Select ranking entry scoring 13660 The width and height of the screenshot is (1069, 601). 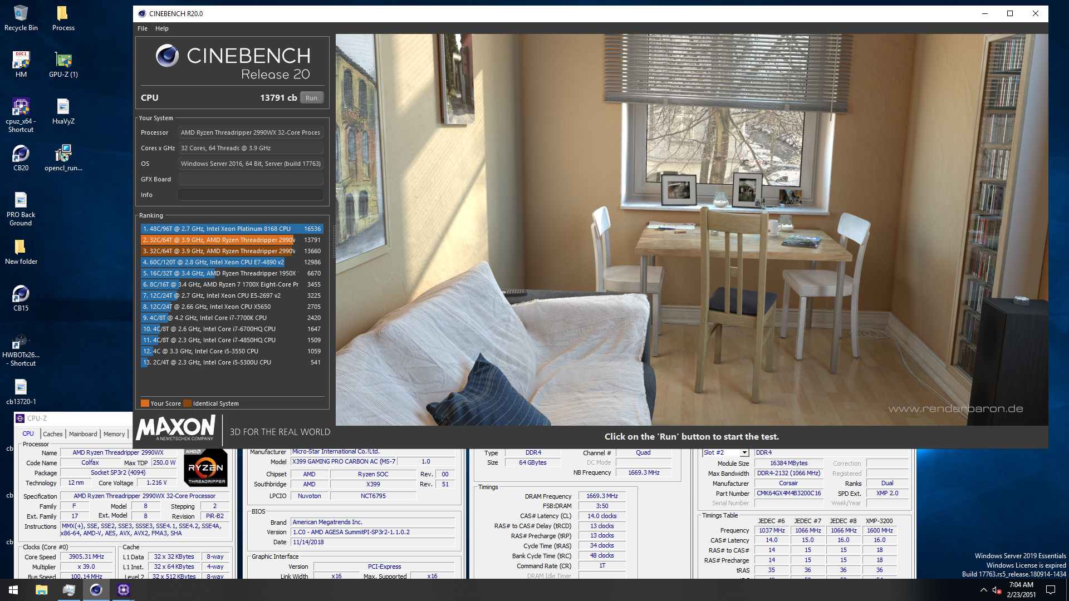[232, 251]
